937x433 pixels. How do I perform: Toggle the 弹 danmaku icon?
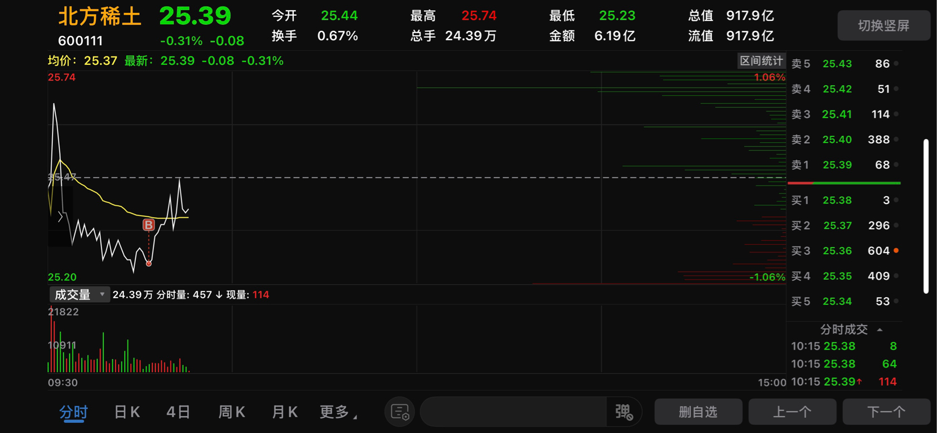click(x=624, y=412)
